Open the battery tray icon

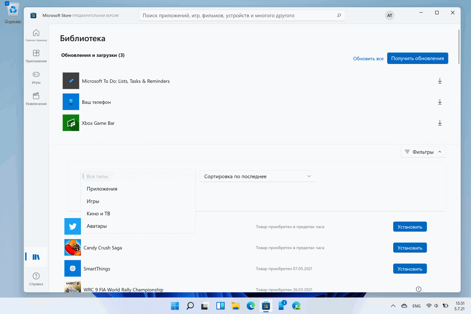click(x=445, y=306)
